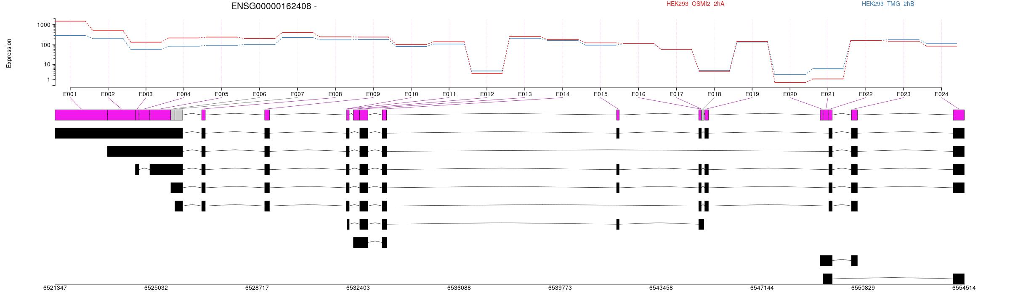Select exon label E009

[373, 94]
